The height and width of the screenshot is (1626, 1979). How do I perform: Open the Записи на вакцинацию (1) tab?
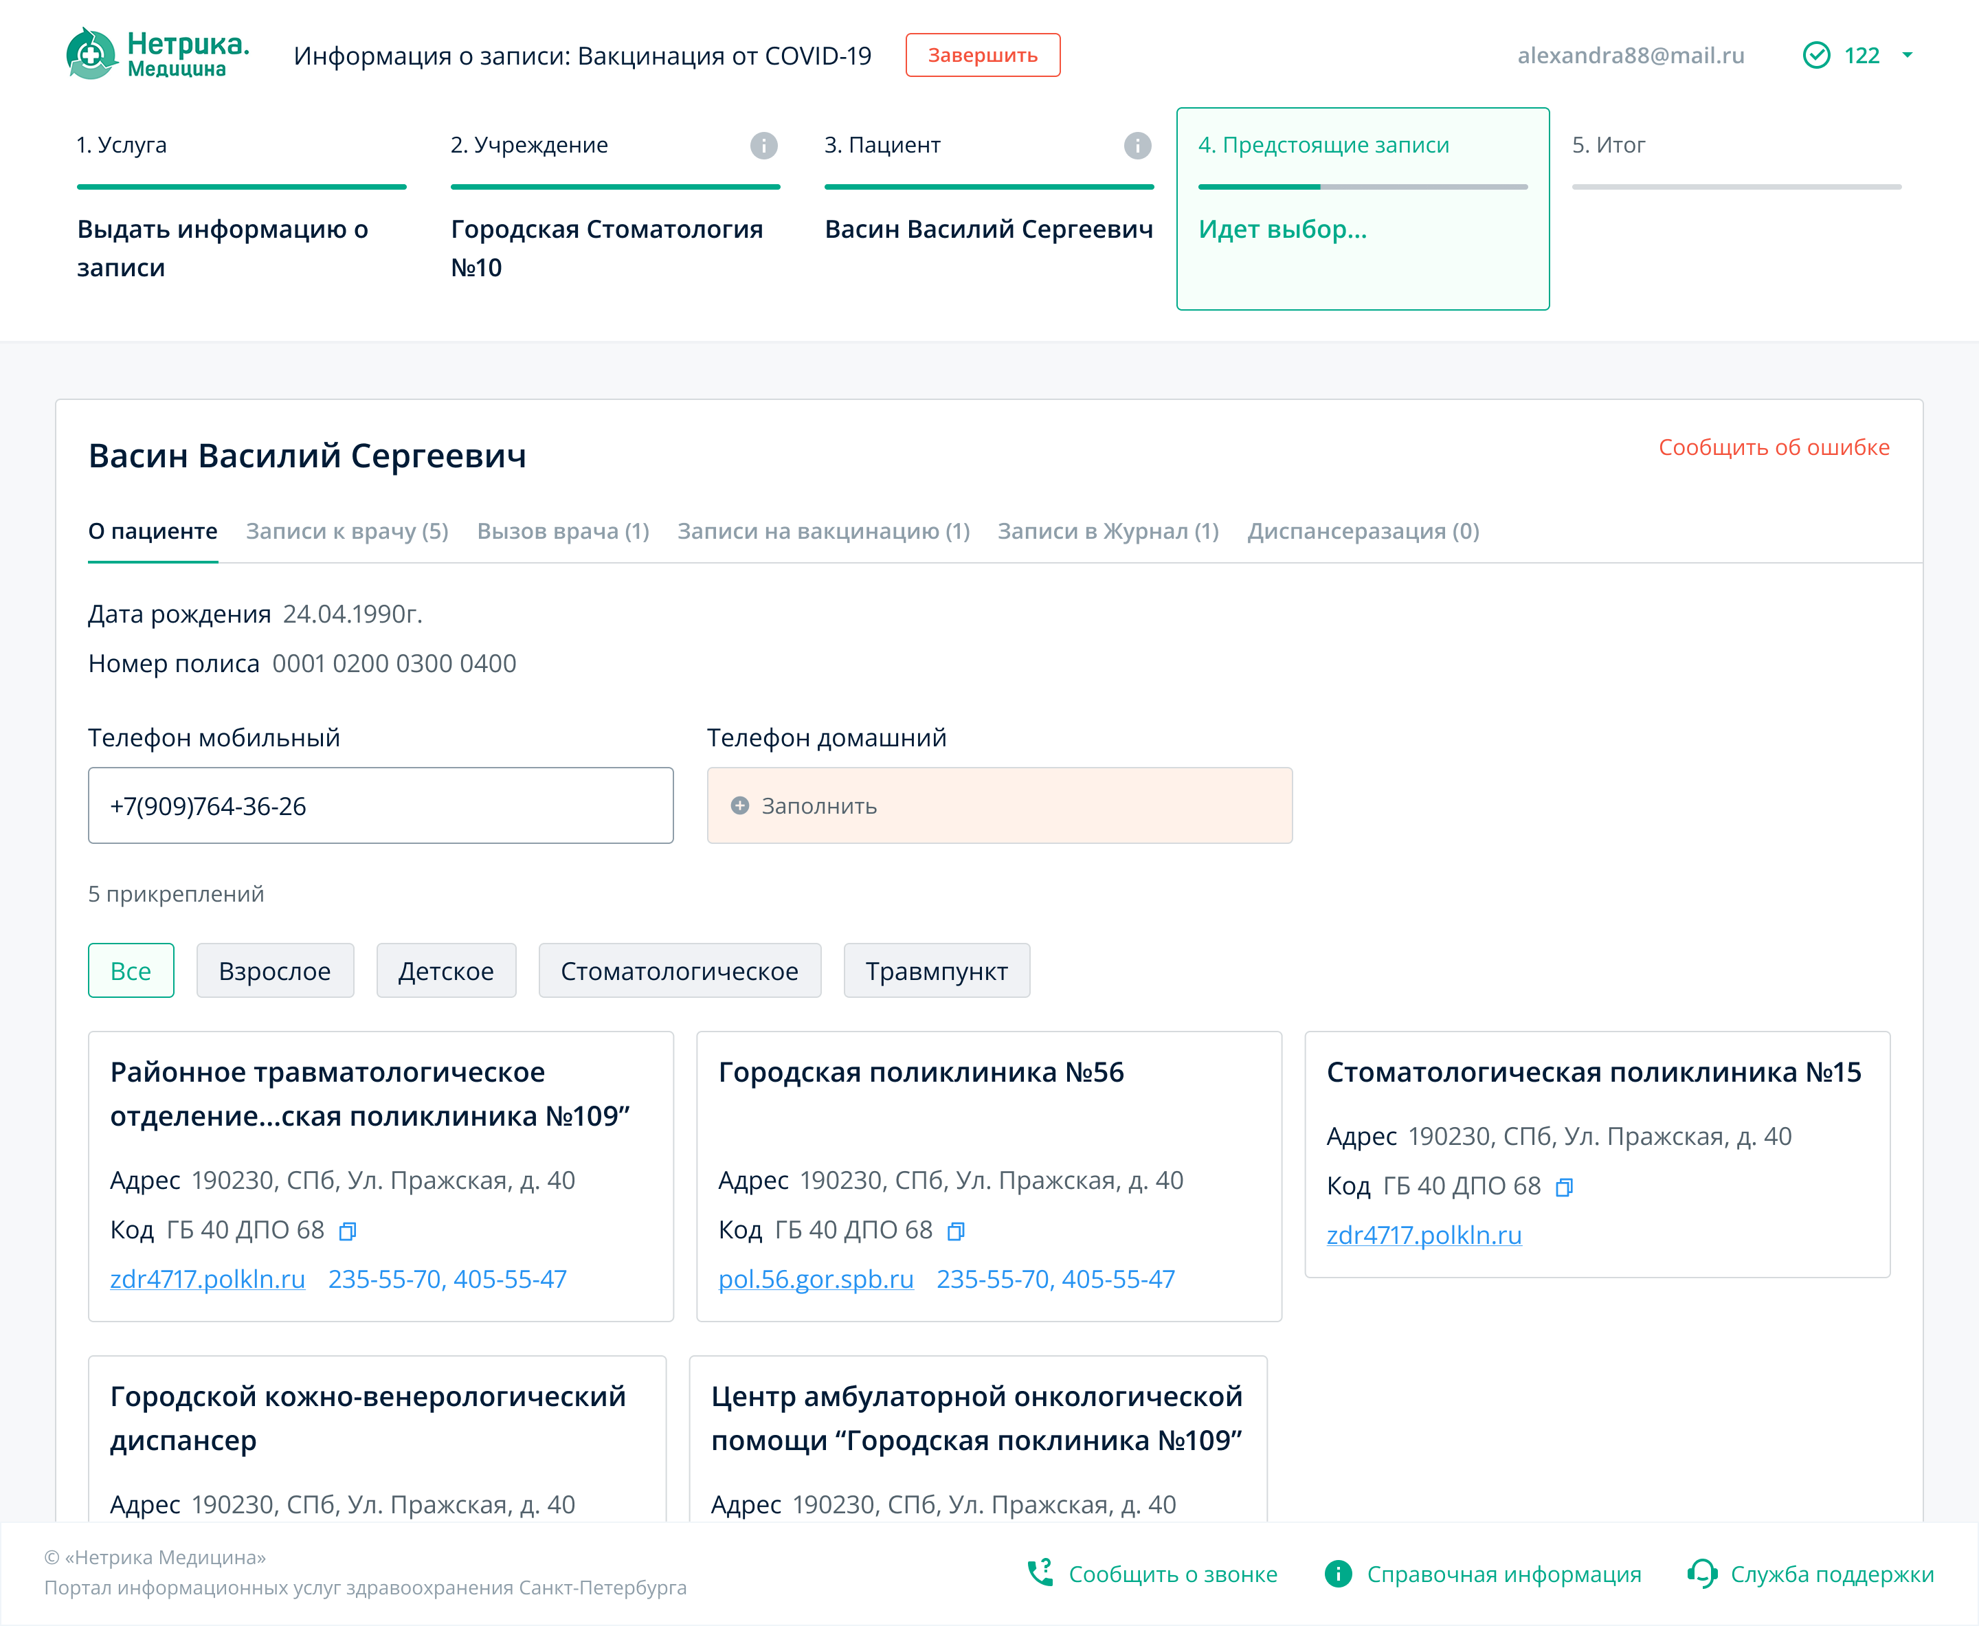[823, 531]
